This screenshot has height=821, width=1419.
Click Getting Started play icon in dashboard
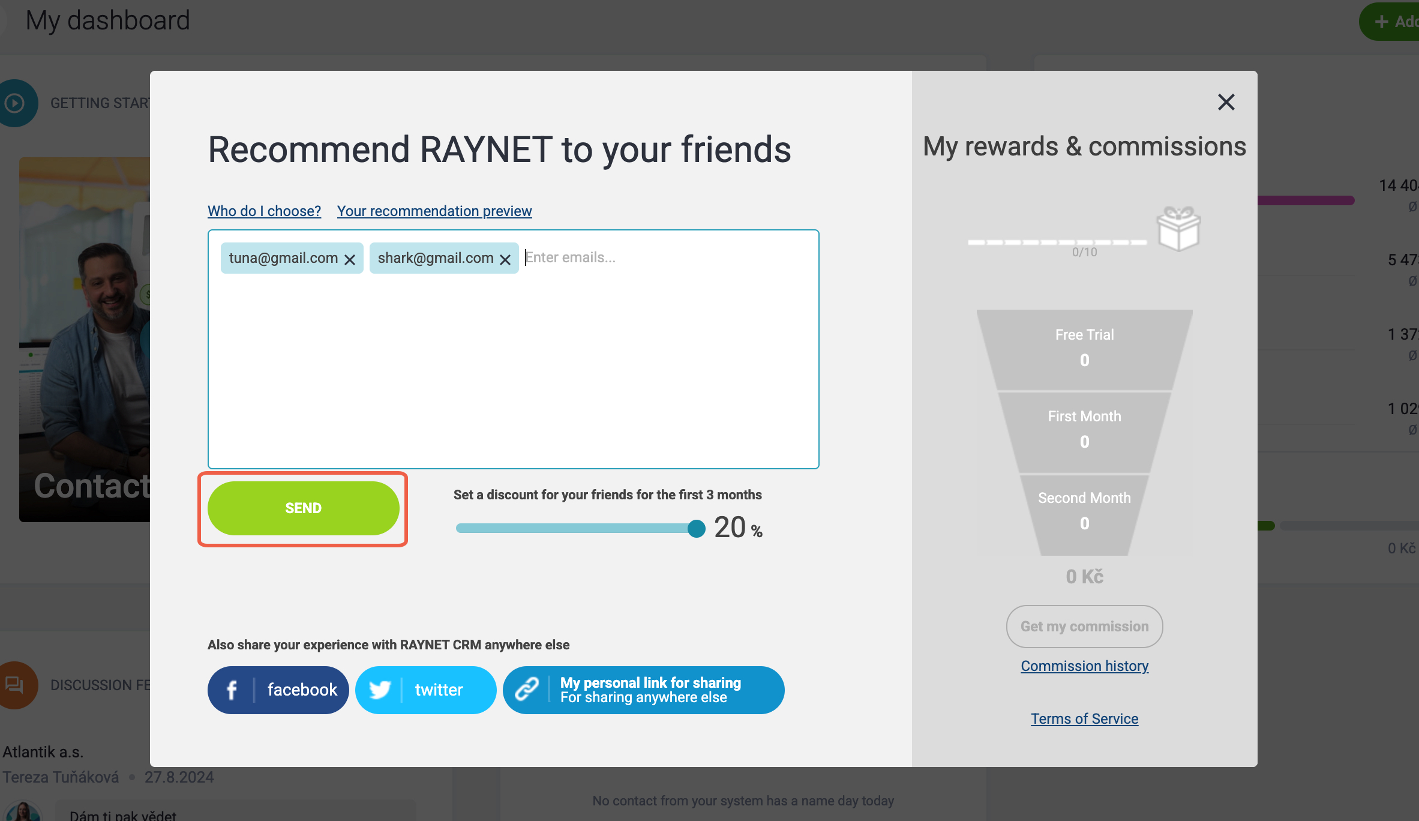pos(16,103)
